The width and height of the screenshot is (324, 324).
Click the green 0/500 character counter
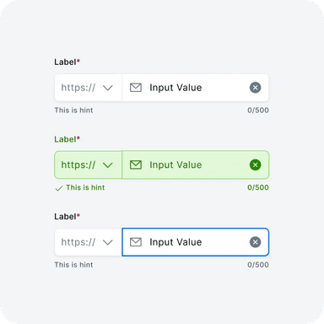[258, 187]
